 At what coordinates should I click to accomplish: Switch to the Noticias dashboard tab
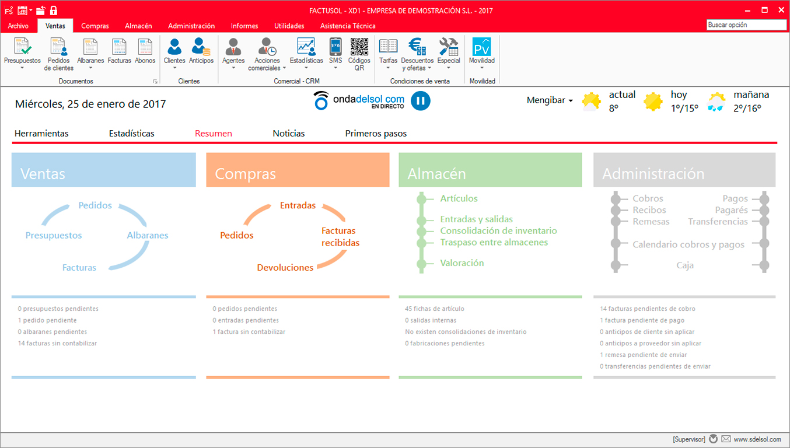tap(289, 134)
